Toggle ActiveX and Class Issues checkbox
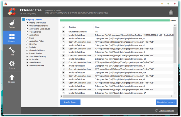This screenshot has width=181, height=117. (x=27, y=29)
